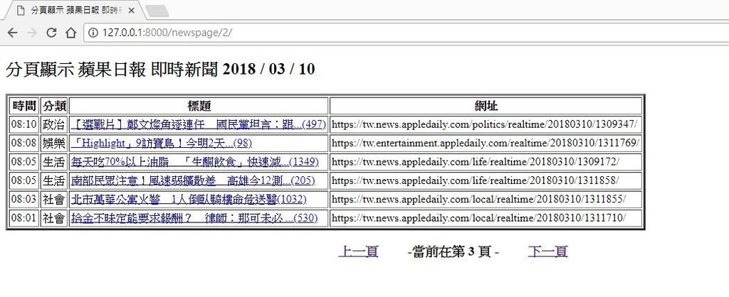Go back using browser back arrow

click(x=13, y=33)
